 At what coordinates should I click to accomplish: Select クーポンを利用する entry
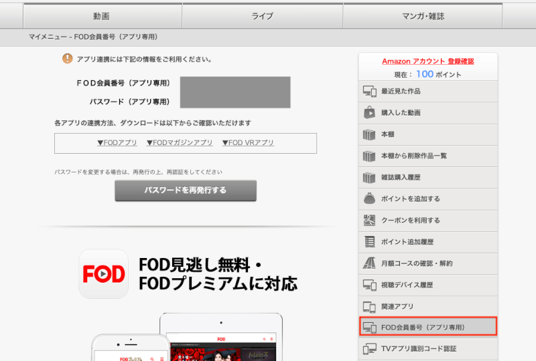pyautogui.click(x=428, y=221)
